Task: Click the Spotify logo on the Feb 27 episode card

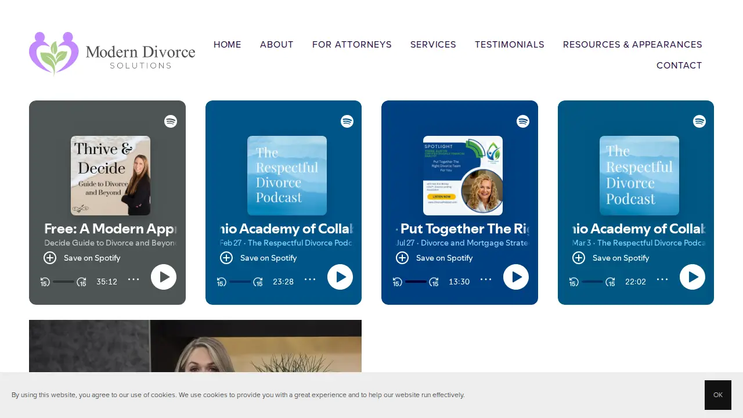Action: [x=347, y=121]
